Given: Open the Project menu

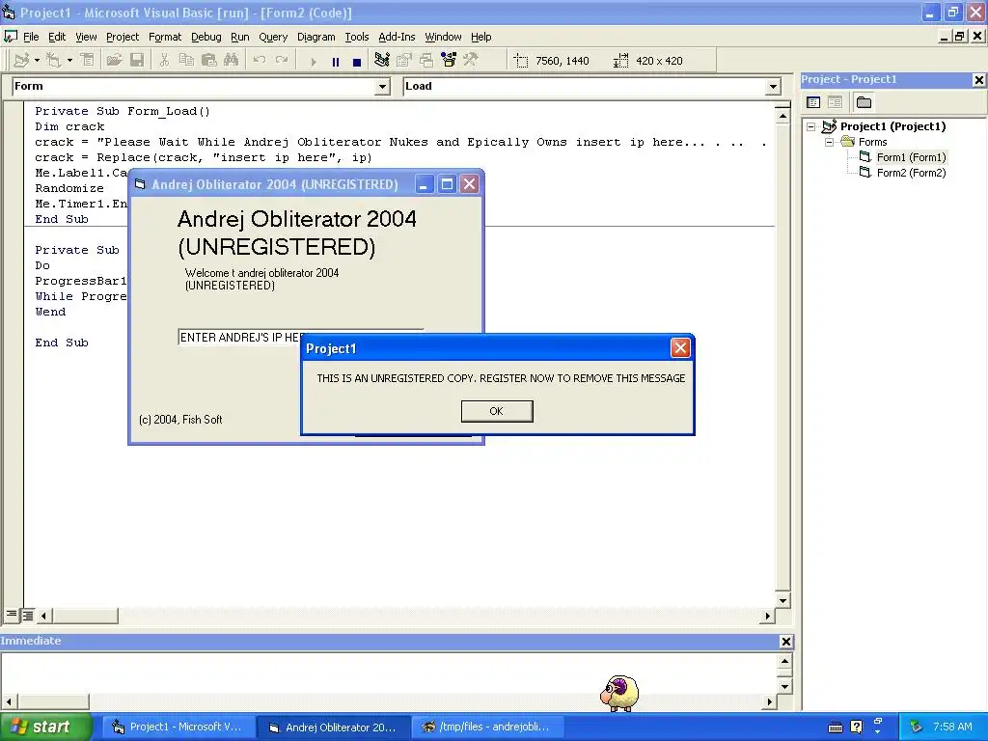Looking at the screenshot, I should 123,37.
